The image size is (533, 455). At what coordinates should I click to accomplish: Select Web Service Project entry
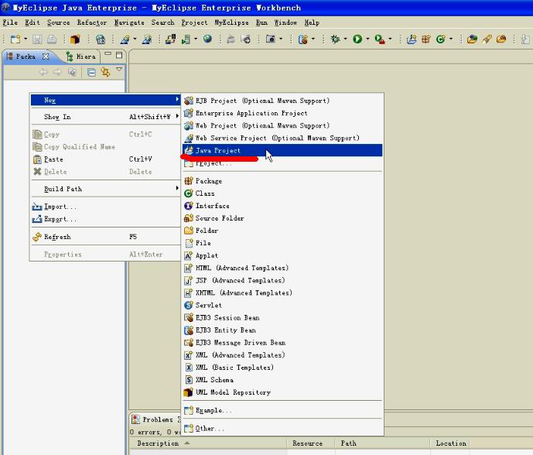click(282, 138)
